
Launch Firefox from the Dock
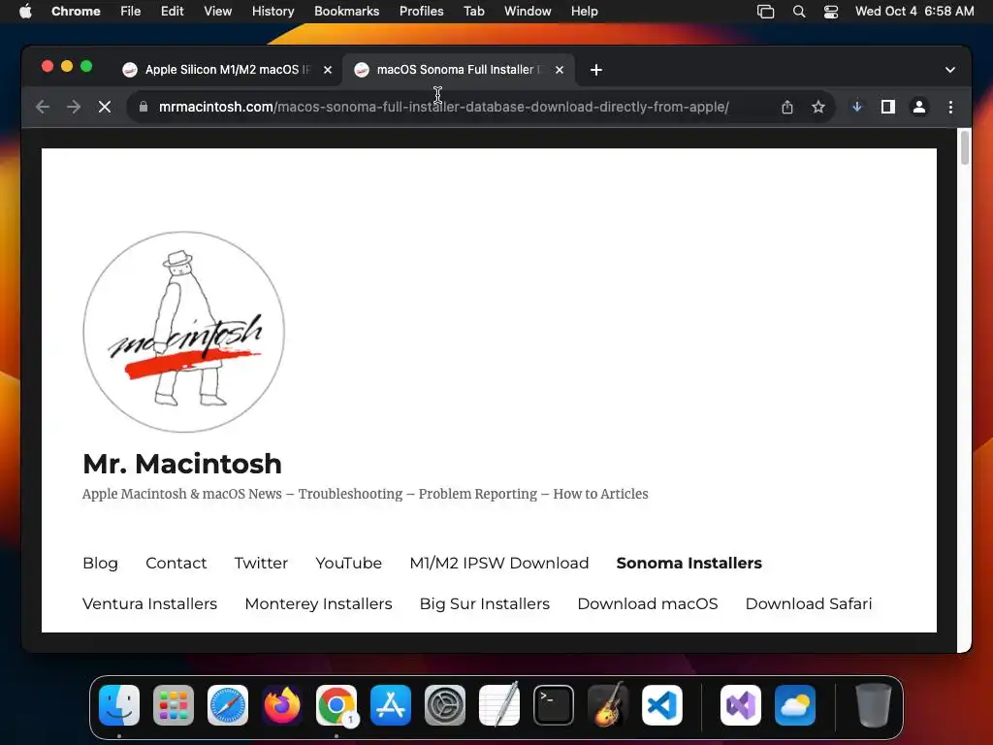[x=282, y=705]
